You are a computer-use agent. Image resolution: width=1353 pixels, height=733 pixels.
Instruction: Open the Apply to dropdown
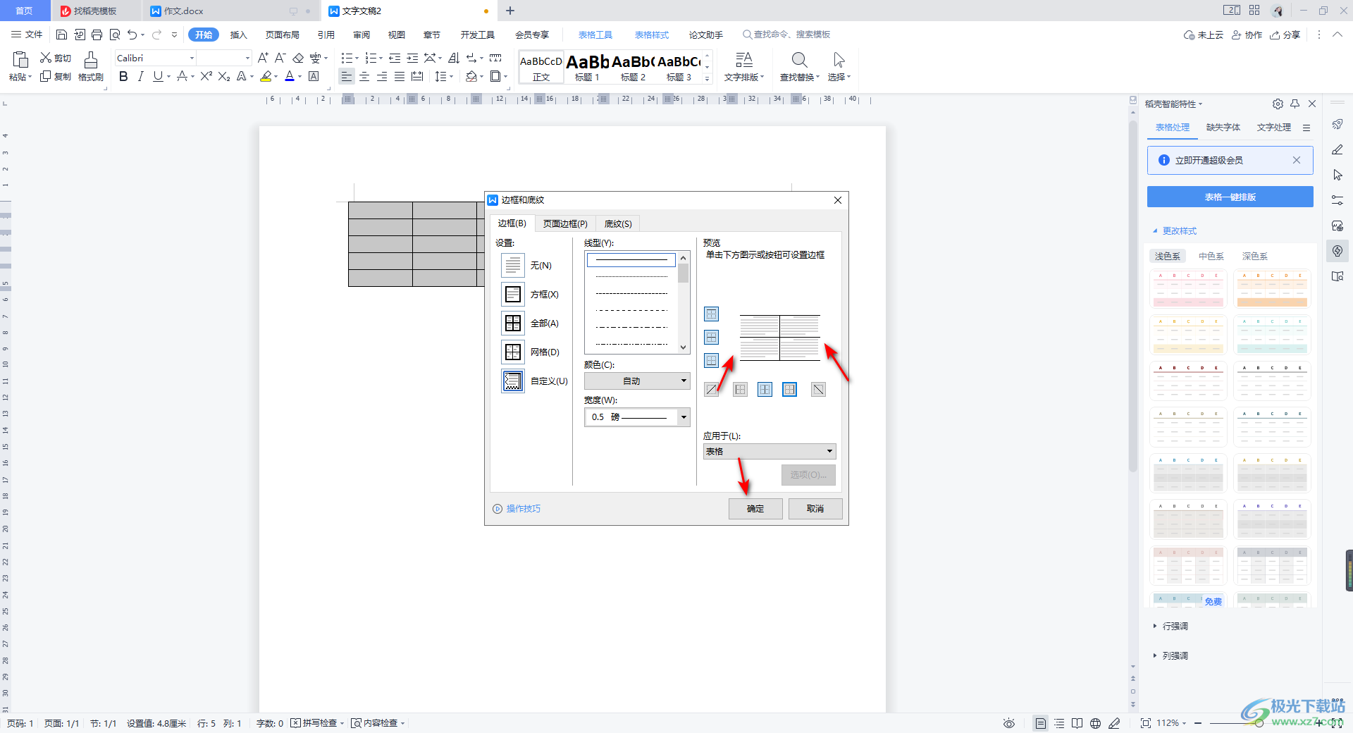coord(770,452)
